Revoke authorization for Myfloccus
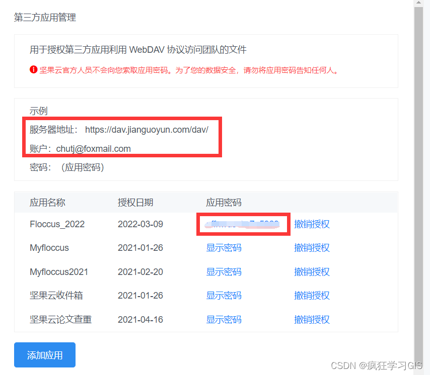 [312, 248]
